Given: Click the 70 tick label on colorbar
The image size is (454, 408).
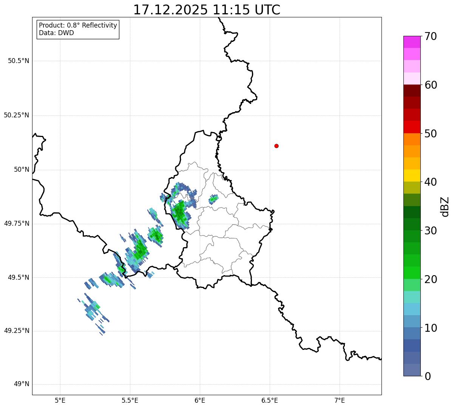Looking at the screenshot, I should tap(430, 37).
